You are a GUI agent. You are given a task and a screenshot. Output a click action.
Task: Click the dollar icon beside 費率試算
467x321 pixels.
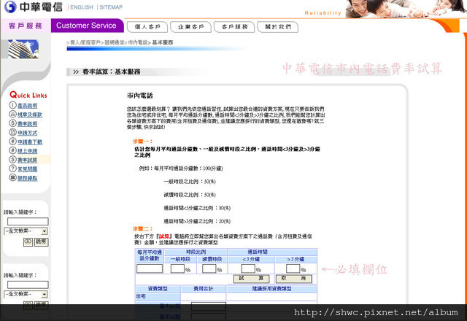click(x=12, y=159)
